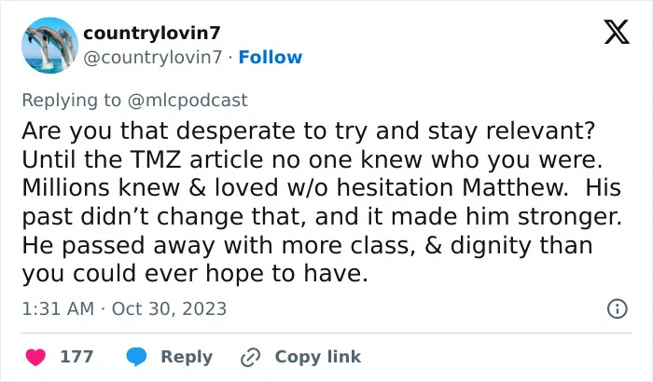Viewport: 653px width, 382px height.
Task: Click the tweet info circle icon
Action: coord(618,308)
